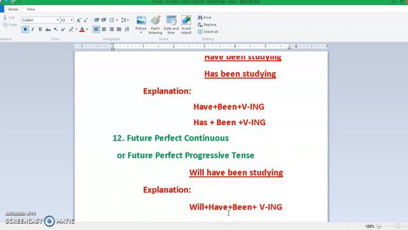Start a bulleted list
The image size is (408, 230).
(112, 20)
